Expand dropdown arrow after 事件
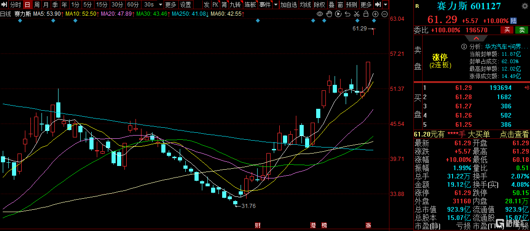 coord(276,5)
